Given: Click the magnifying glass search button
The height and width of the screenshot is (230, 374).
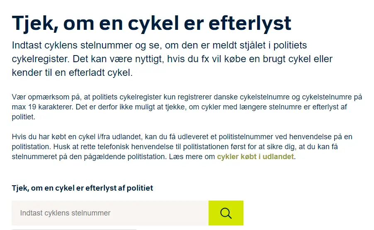Looking at the screenshot, I should click(226, 213).
